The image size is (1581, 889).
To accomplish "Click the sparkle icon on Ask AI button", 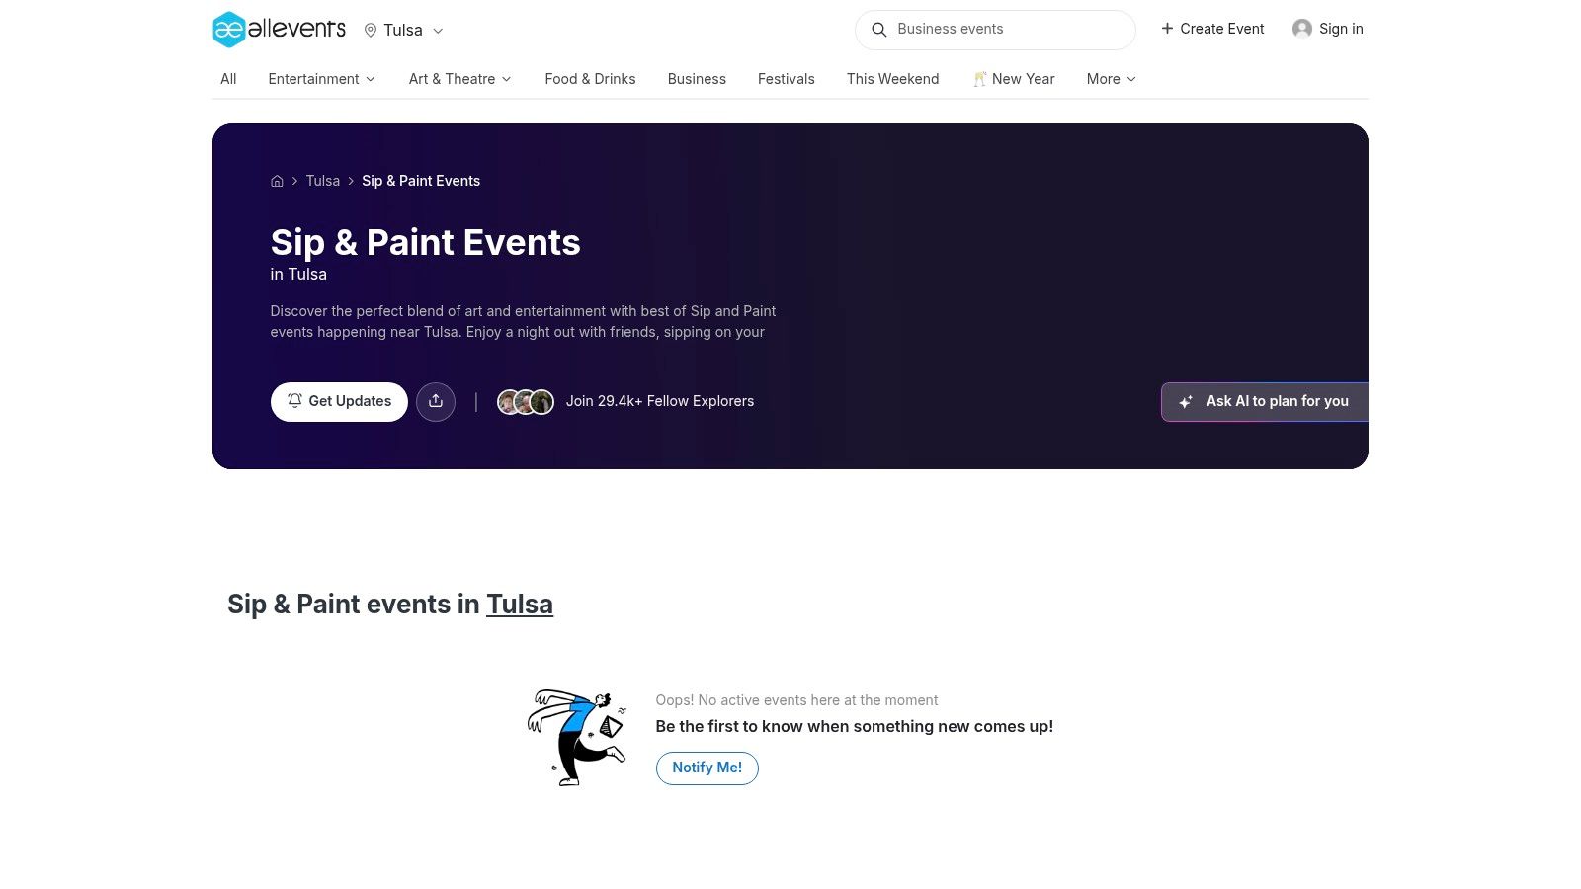I will (1185, 402).
